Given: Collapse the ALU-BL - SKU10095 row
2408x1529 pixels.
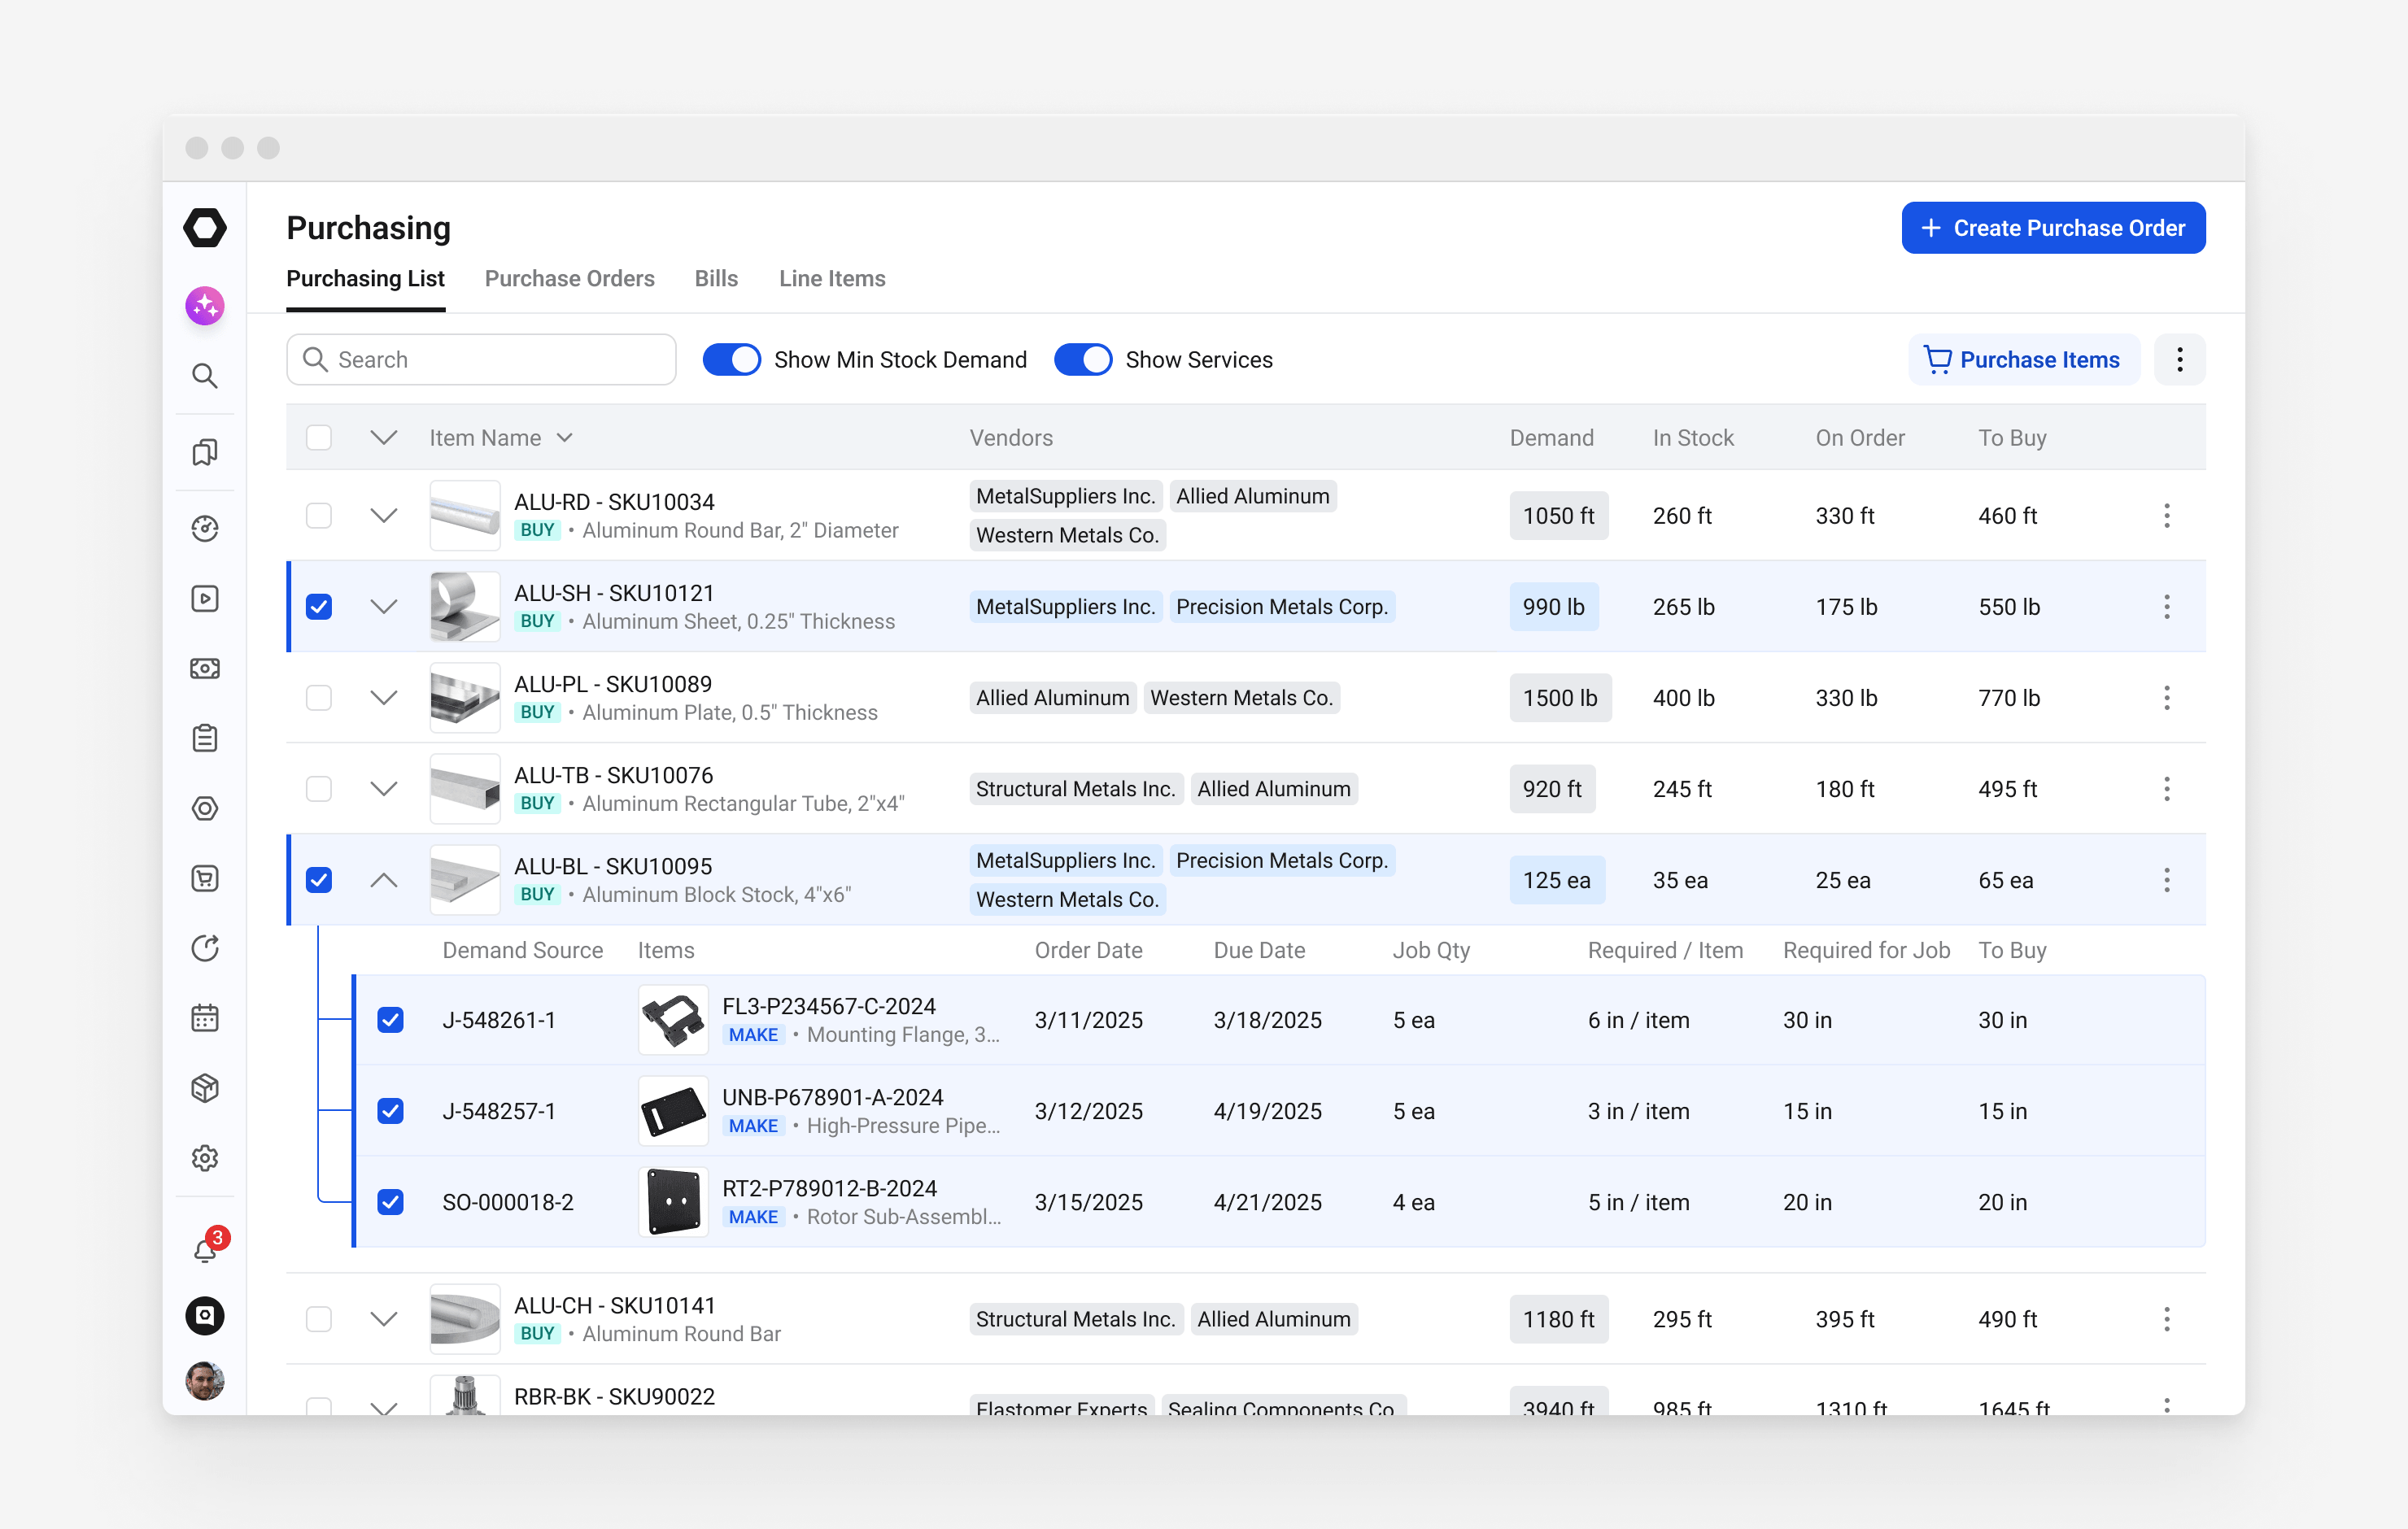Looking at the screenshot, I should [x=384, y=880].
